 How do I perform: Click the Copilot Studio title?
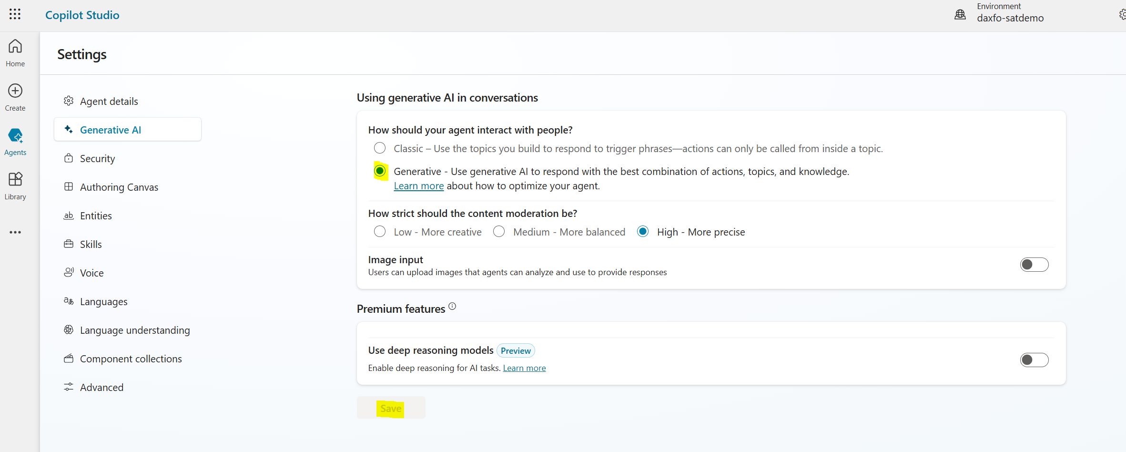click(x=82, y=15)
